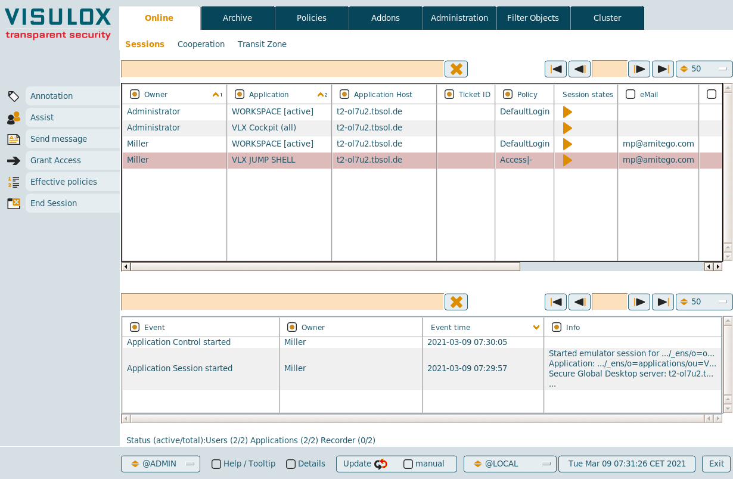
Task: Clear the sessions filter with the X icon
Action: 456,69
